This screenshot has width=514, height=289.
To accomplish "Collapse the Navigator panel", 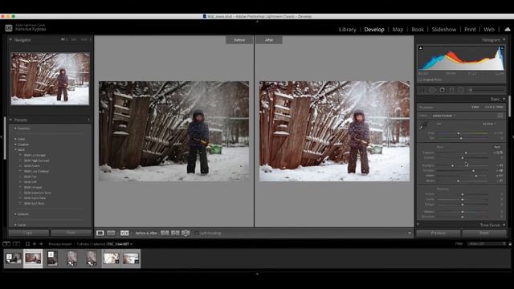I will click(10, 40).
